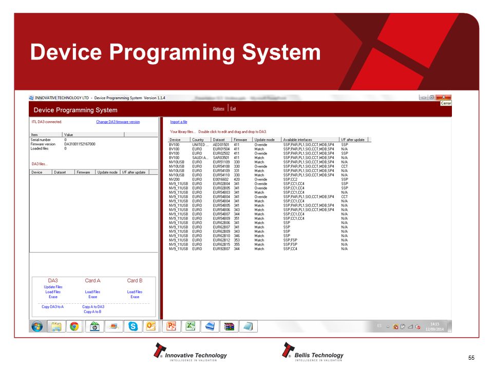Click Update Files under DA3
The height and width of the screenshot is (370, 493).
click(x=53, y=287)
